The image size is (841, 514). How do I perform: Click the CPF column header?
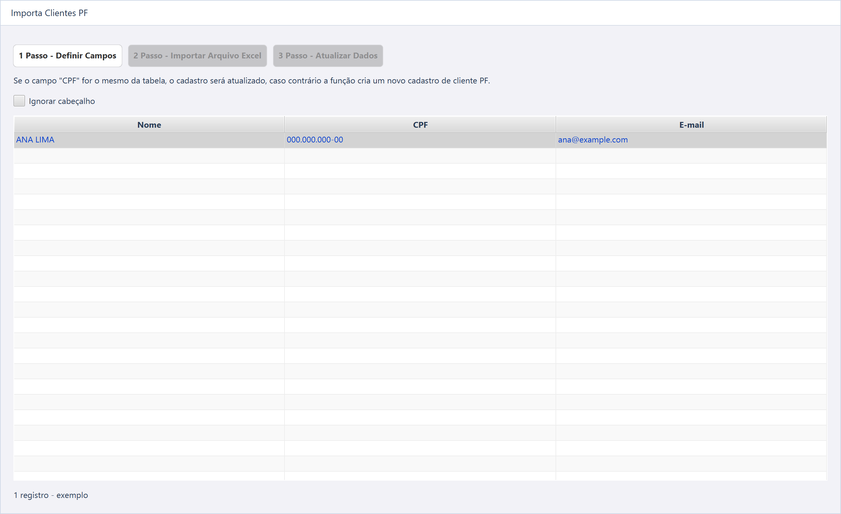pyautogui.click(x=420, y=125)
